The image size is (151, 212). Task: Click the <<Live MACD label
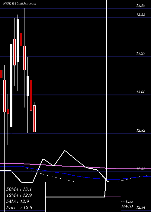point(127,204)
